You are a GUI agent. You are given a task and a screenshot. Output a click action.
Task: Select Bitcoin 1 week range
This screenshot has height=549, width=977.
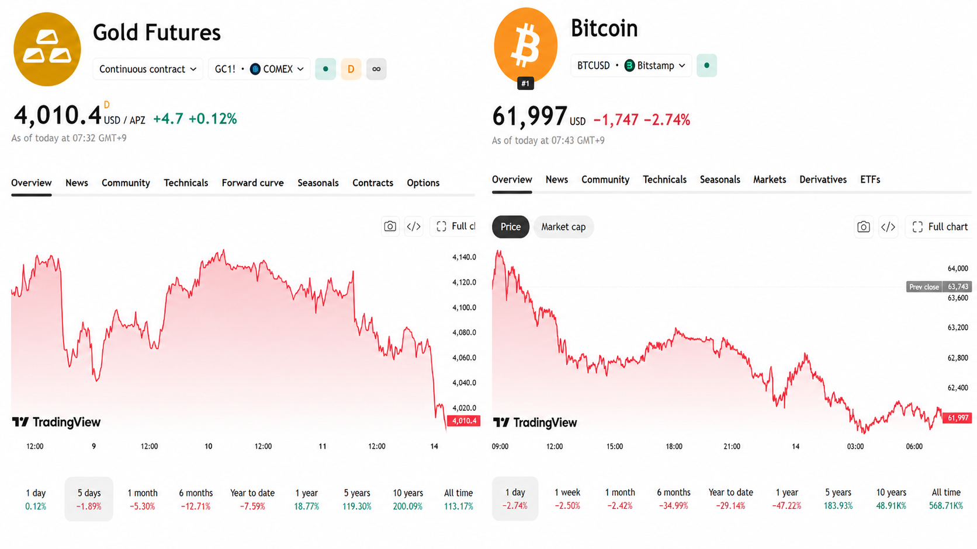tap(567, 499)
